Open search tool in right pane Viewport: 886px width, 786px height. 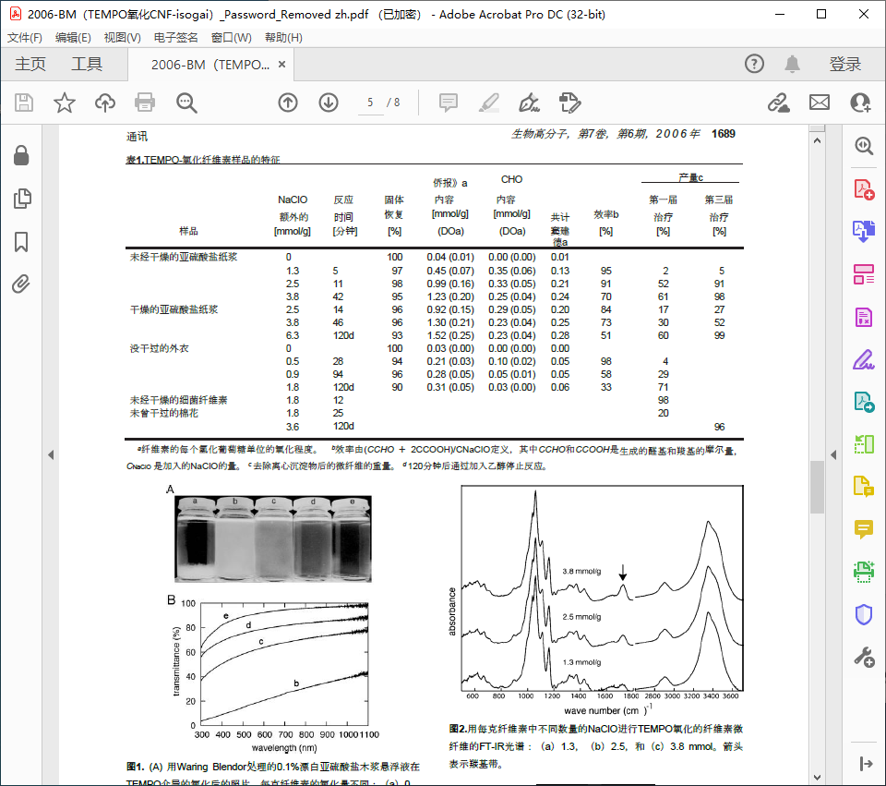click(x=864, y=146)
